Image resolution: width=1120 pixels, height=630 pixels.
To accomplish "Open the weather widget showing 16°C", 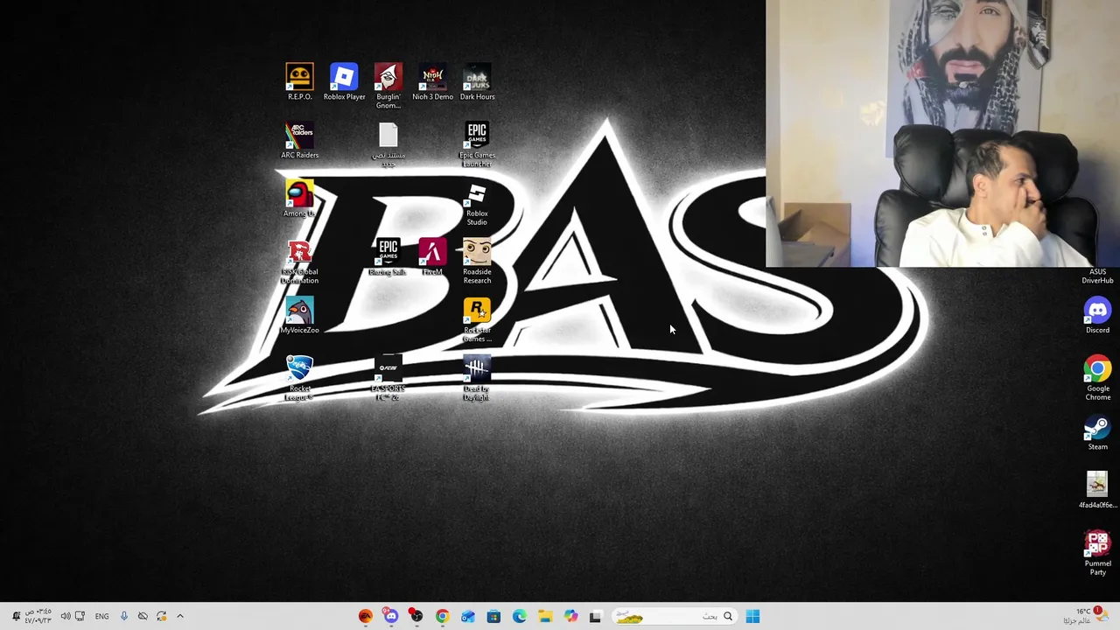I will 1084,616.
